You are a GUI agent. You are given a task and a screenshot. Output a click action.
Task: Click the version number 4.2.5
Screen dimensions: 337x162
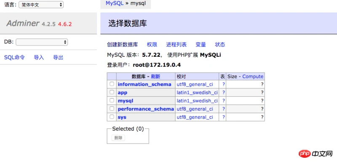[48, 24]
